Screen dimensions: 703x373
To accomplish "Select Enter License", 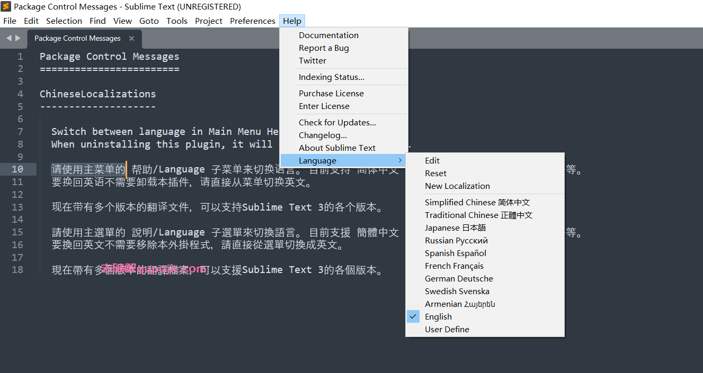I will coord(344,106).
